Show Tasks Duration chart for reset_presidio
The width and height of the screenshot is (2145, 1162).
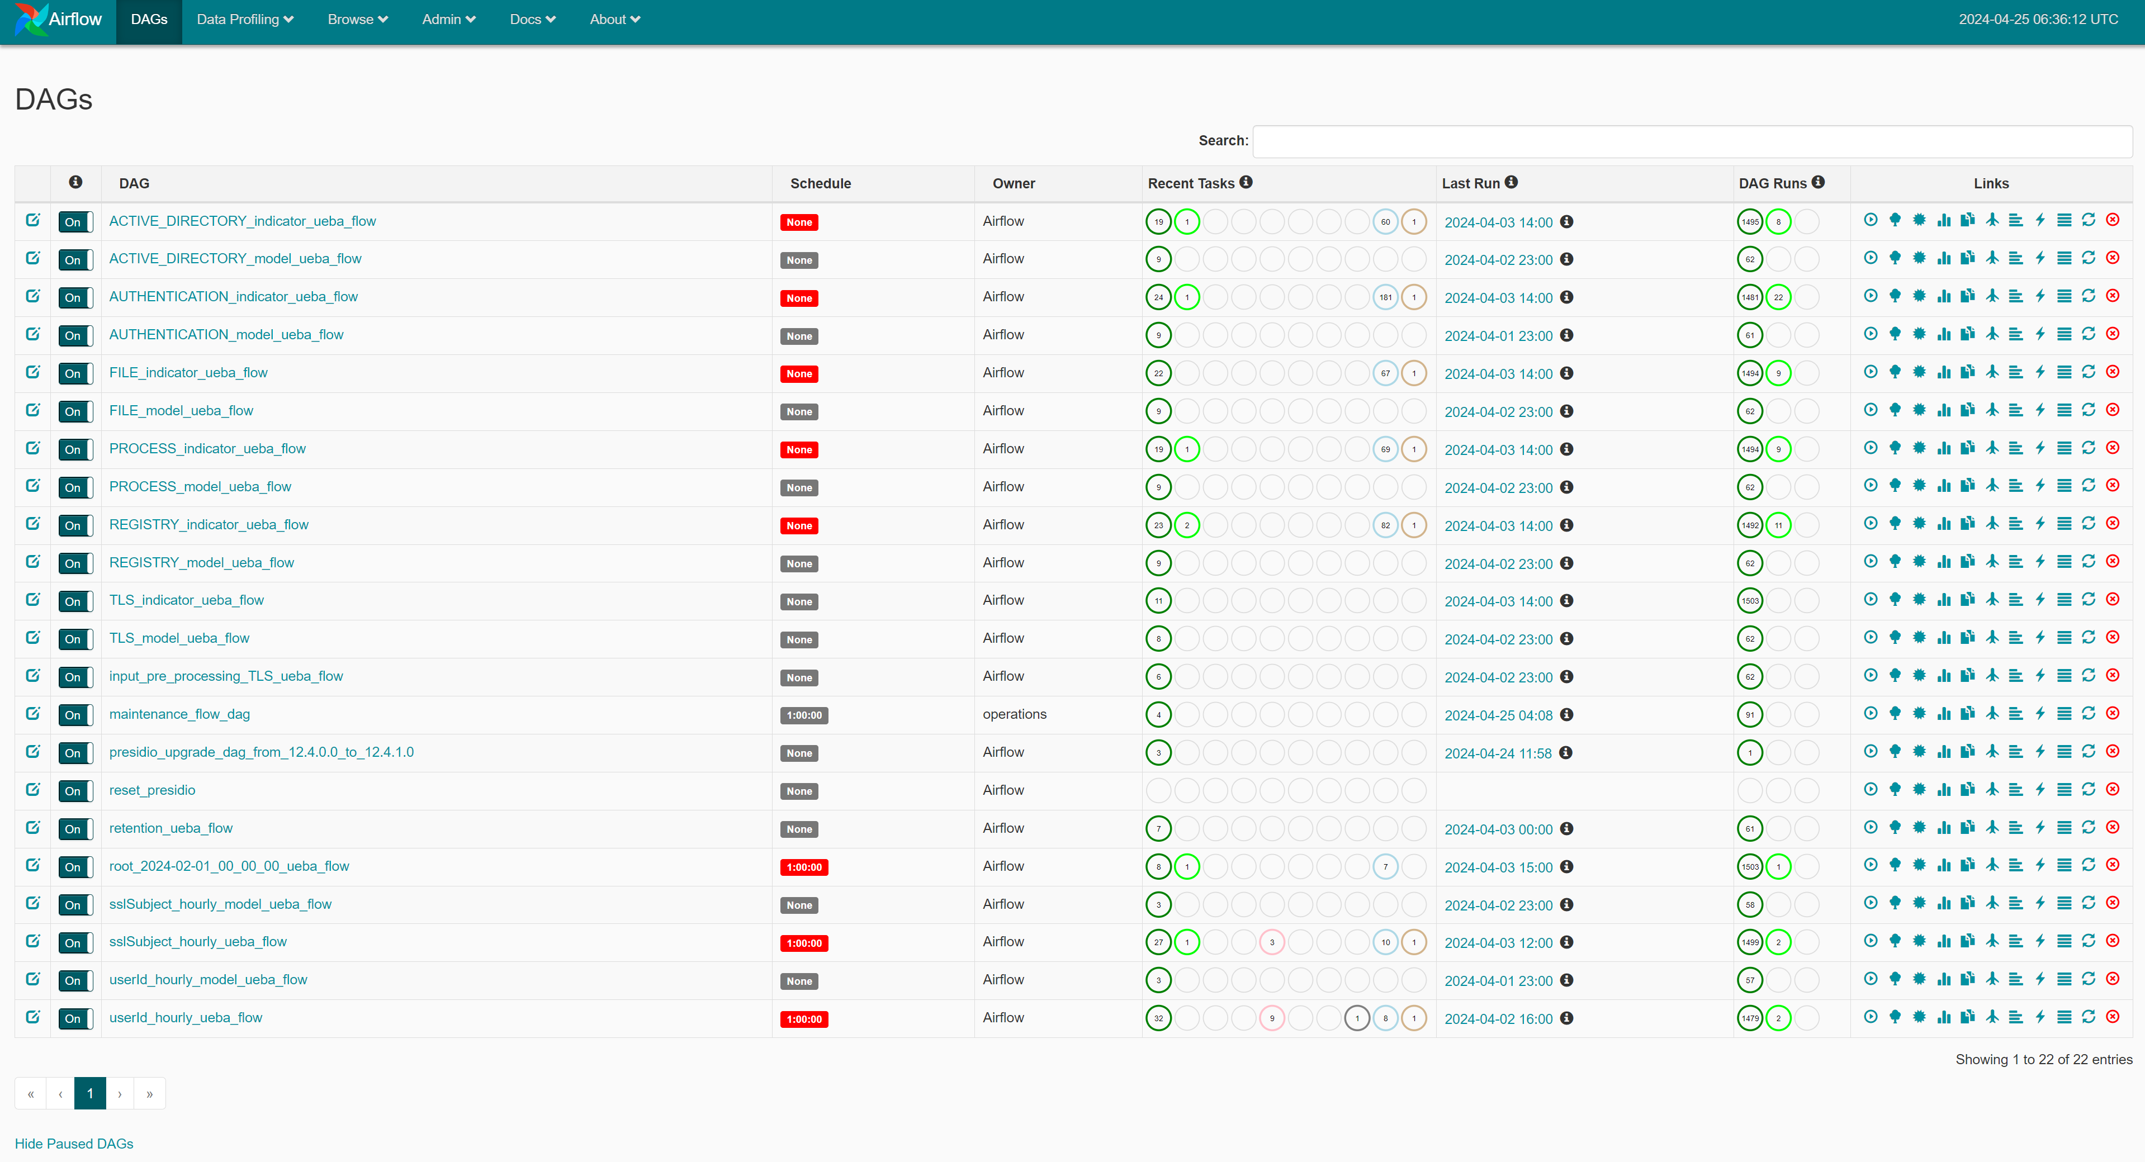coord(1944,790)
